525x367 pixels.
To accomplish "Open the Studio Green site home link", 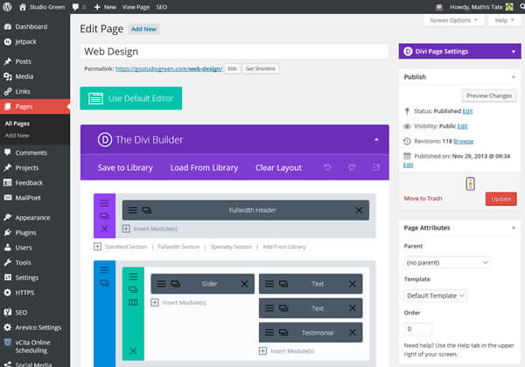I will pos(42,7).
